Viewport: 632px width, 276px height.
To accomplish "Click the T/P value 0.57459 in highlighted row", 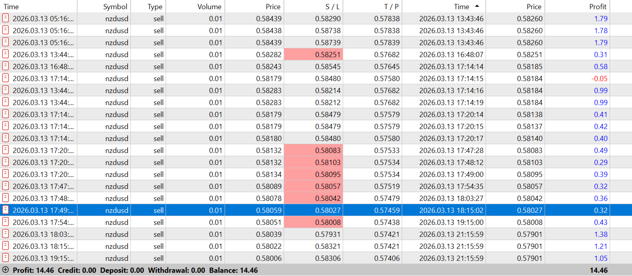I will coord(387,210).
